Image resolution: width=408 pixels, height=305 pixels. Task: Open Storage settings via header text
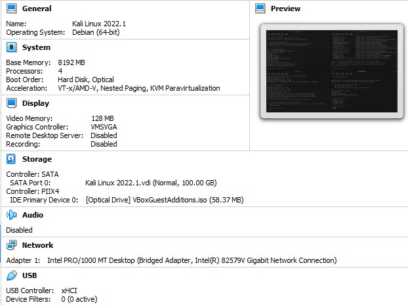[x=37, y=159]
